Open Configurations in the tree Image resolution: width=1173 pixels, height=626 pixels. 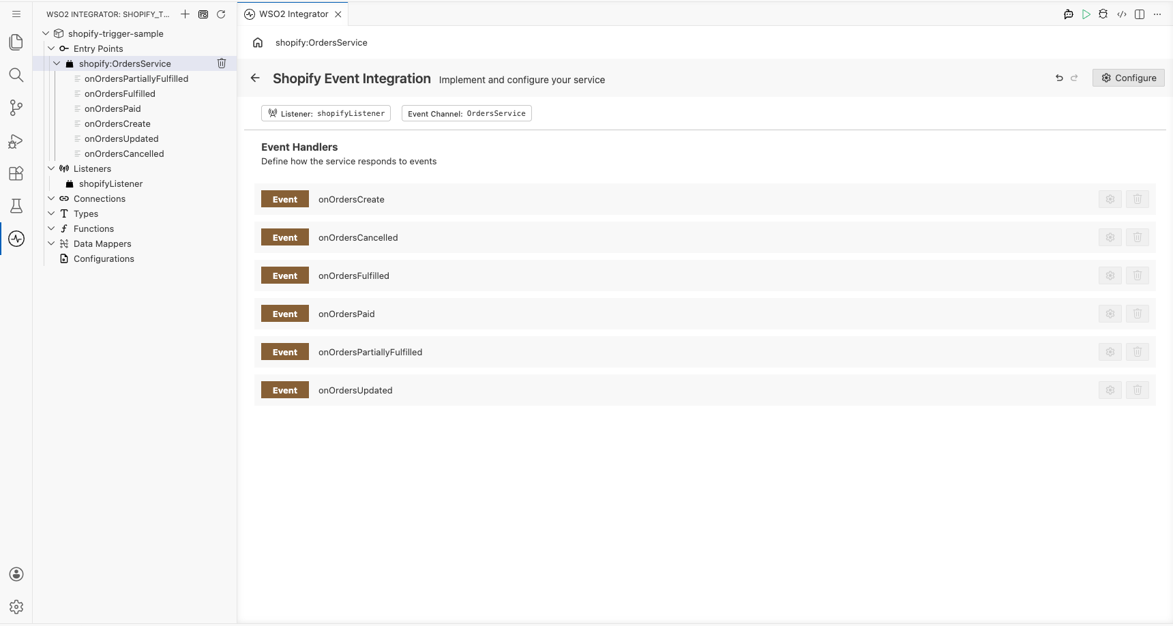tap(104, 258)
